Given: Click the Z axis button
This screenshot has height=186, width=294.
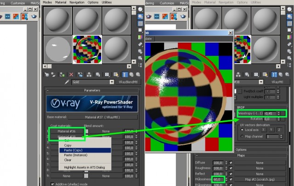Looking at the screenshot, I should (279, 130).
